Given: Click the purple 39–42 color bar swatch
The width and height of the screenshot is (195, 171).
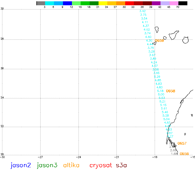Looking at the screenshot, I should (x=156, y=3).
